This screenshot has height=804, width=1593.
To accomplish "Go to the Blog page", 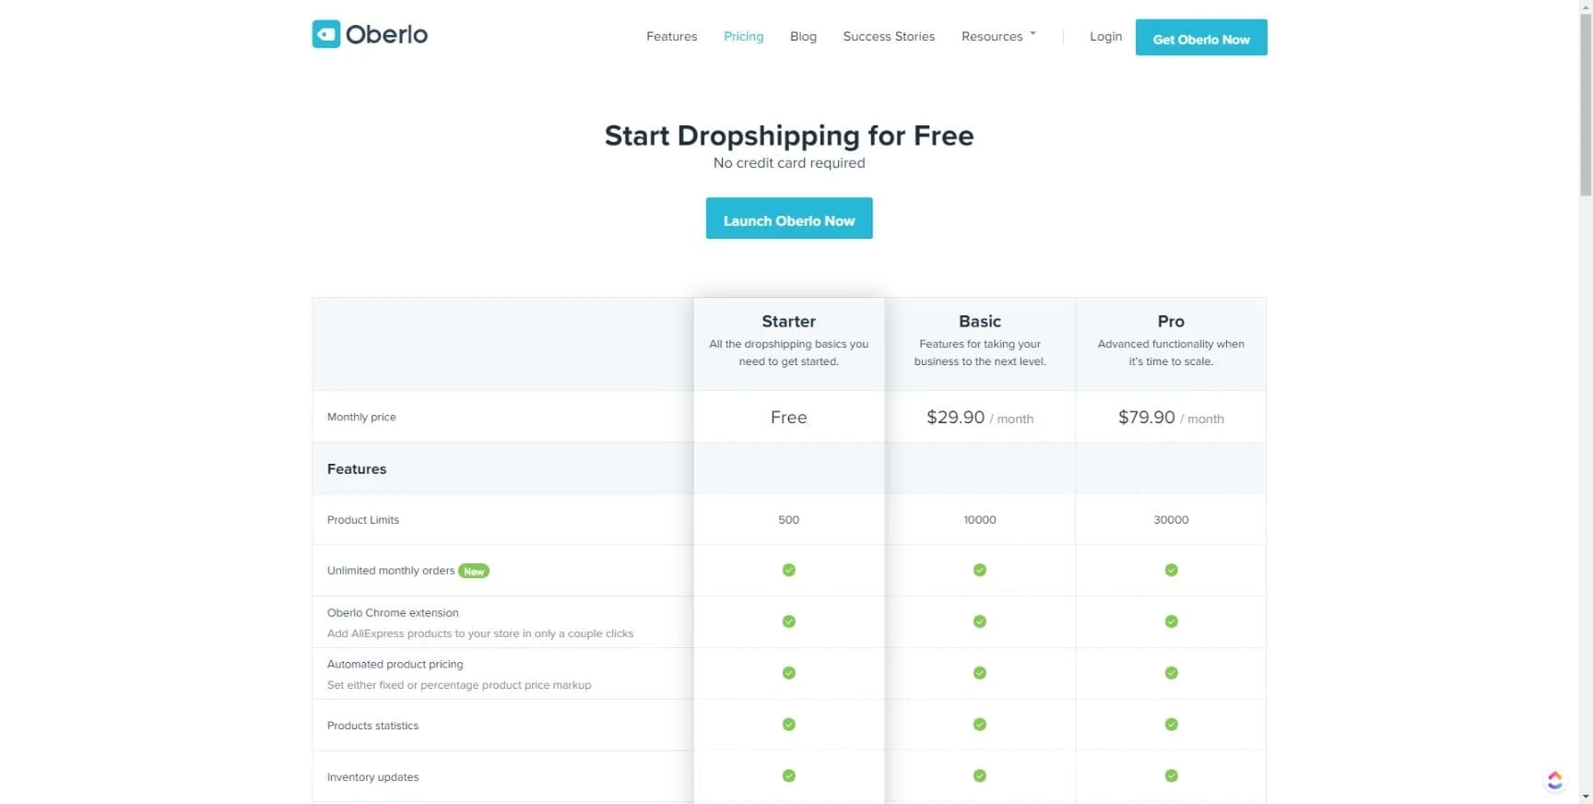I will tap(803, 37).
